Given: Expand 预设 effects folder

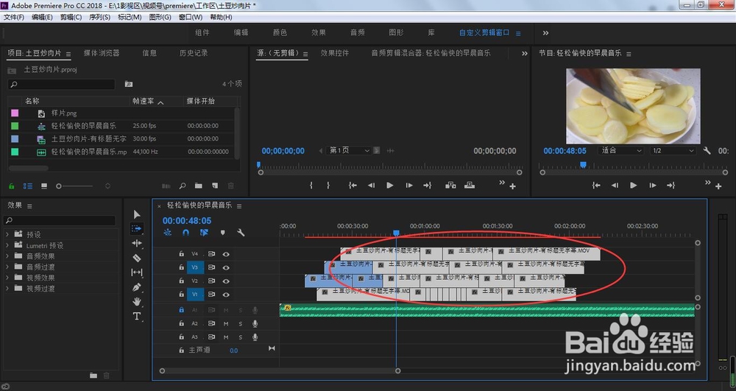Looking at the screenshot, I should tap(7, 234).
